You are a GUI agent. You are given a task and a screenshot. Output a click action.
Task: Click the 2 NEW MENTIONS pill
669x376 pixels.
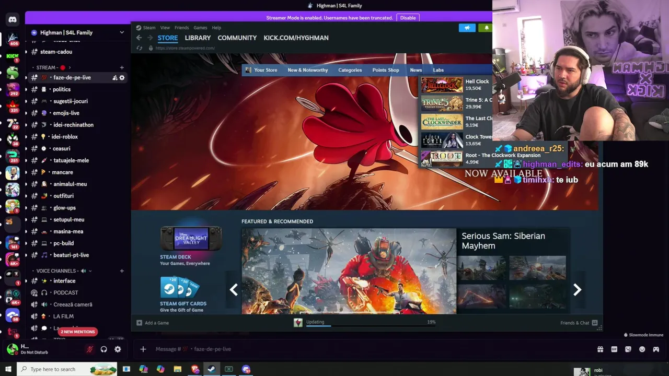click(x=77, y=332)
